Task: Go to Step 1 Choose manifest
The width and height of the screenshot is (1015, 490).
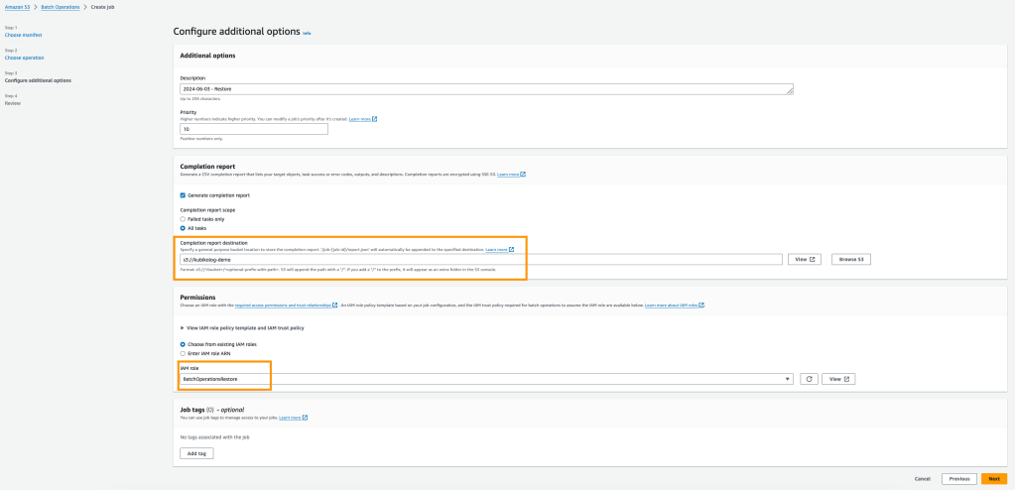Action: [23, 35]
